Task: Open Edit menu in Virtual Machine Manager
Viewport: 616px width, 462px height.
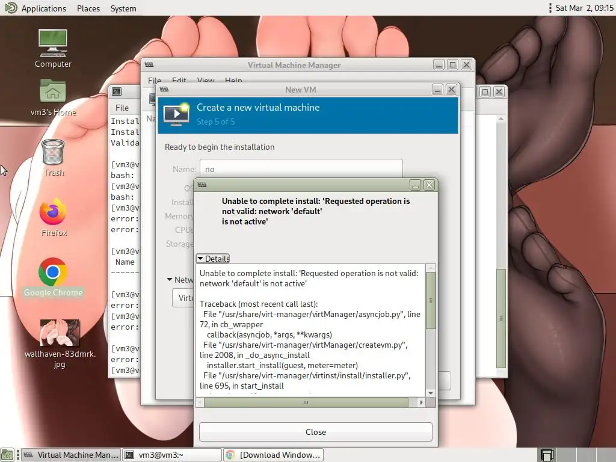Action: [x=179, y=80]
